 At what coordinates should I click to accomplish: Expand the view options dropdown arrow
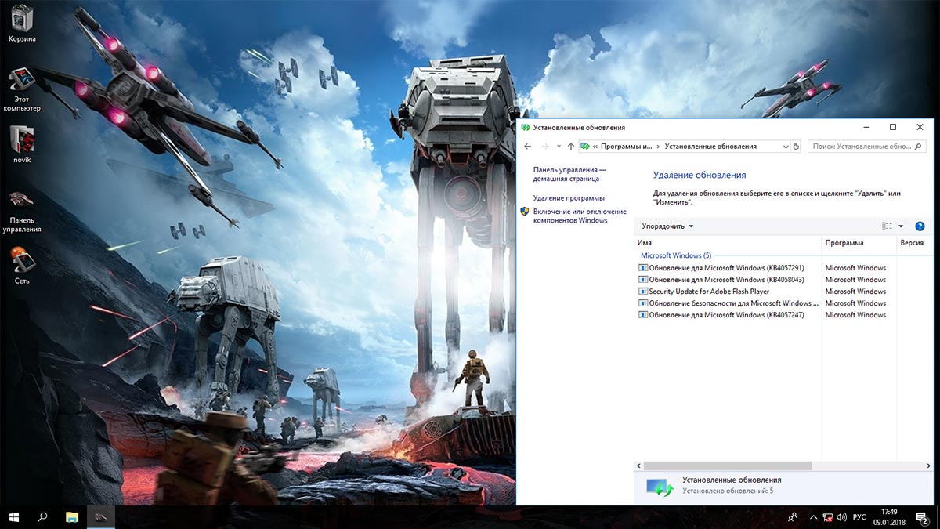901,226
